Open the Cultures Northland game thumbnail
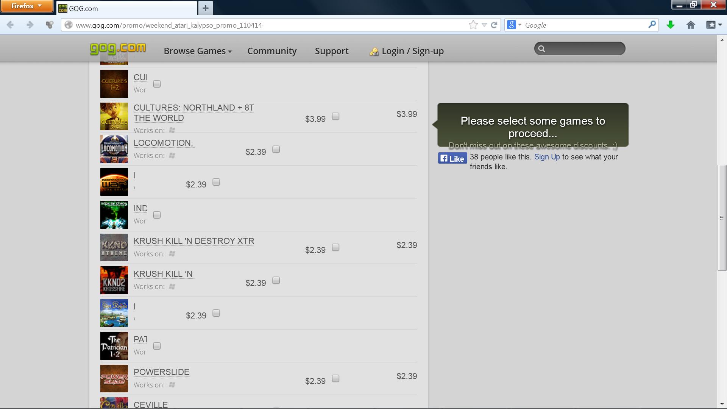Screen dimensions: 727x409 114,116
